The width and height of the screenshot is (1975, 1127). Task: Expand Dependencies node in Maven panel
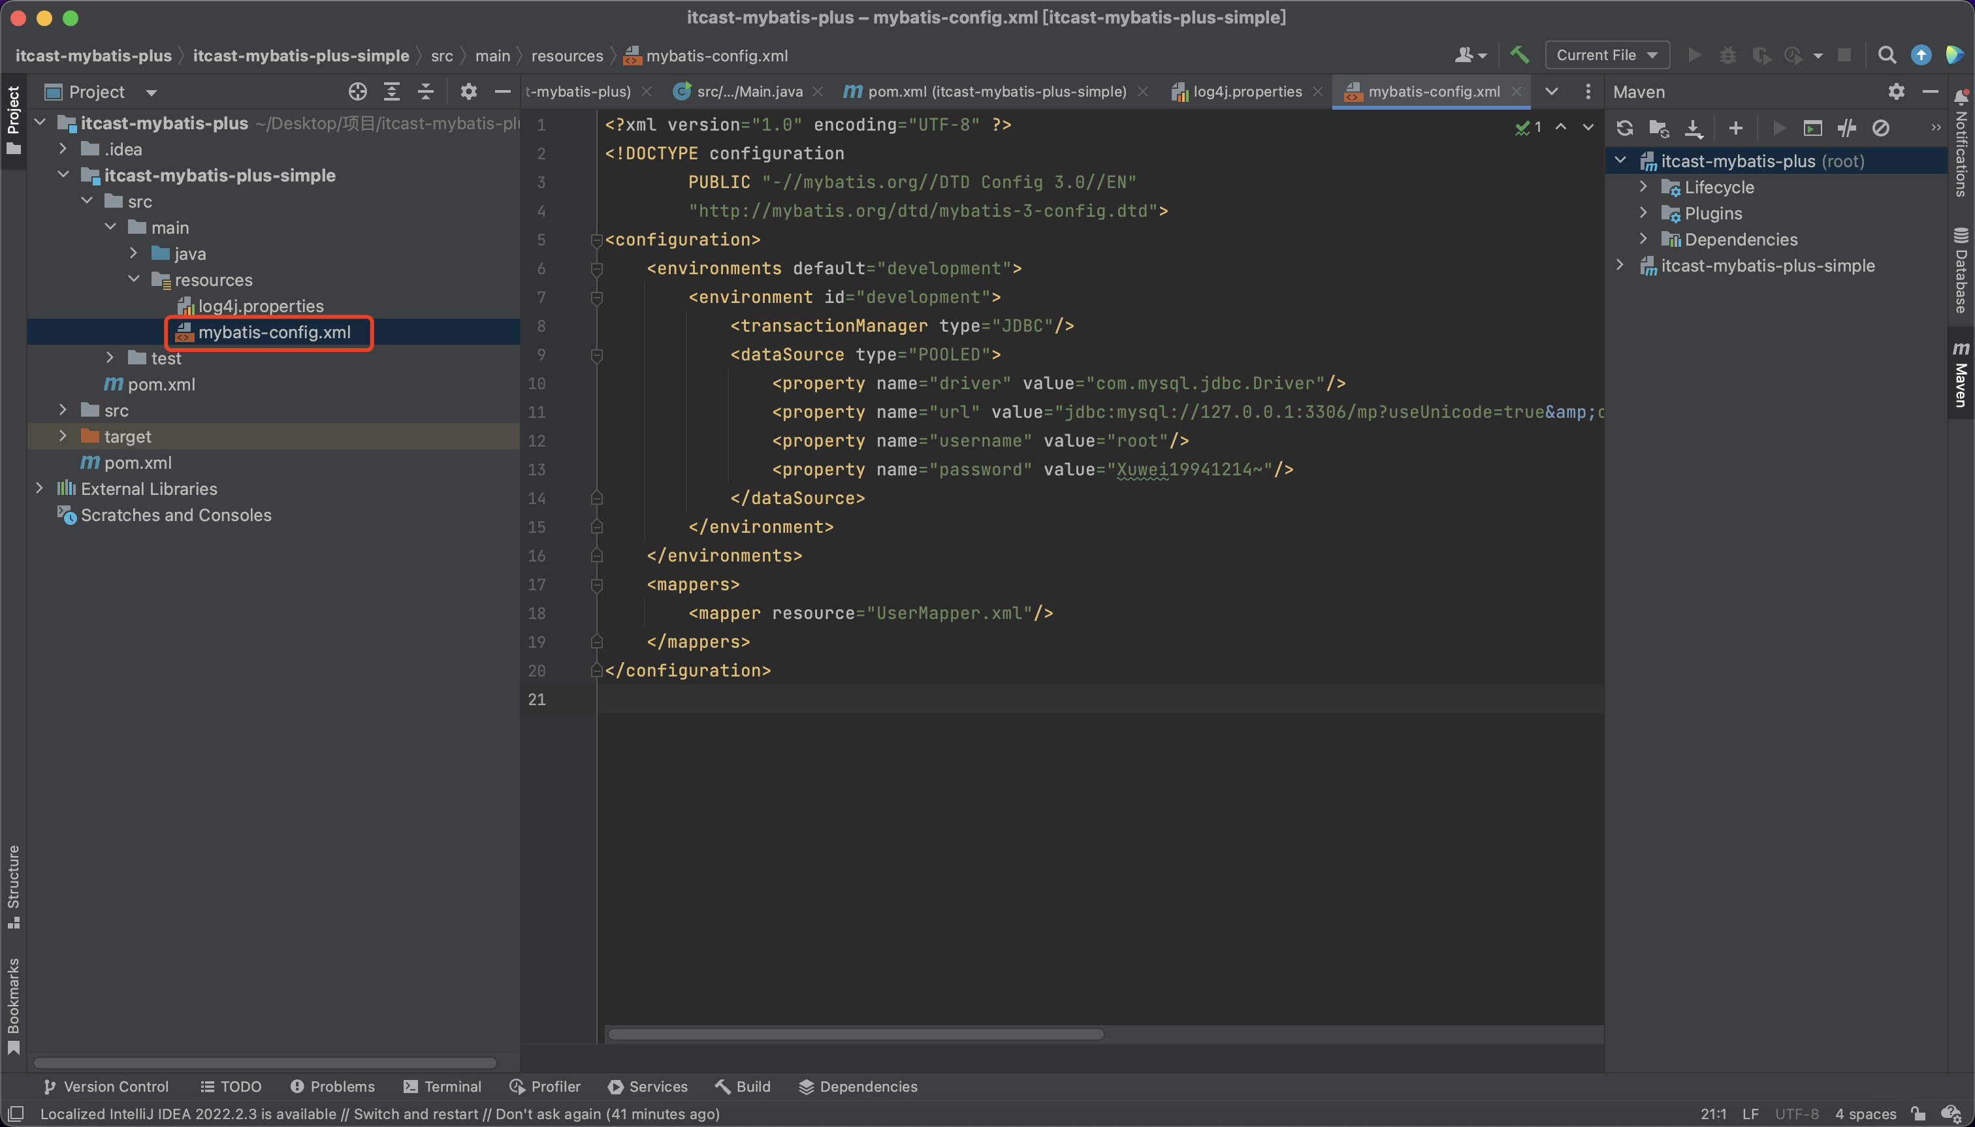tap(1643, 239)
